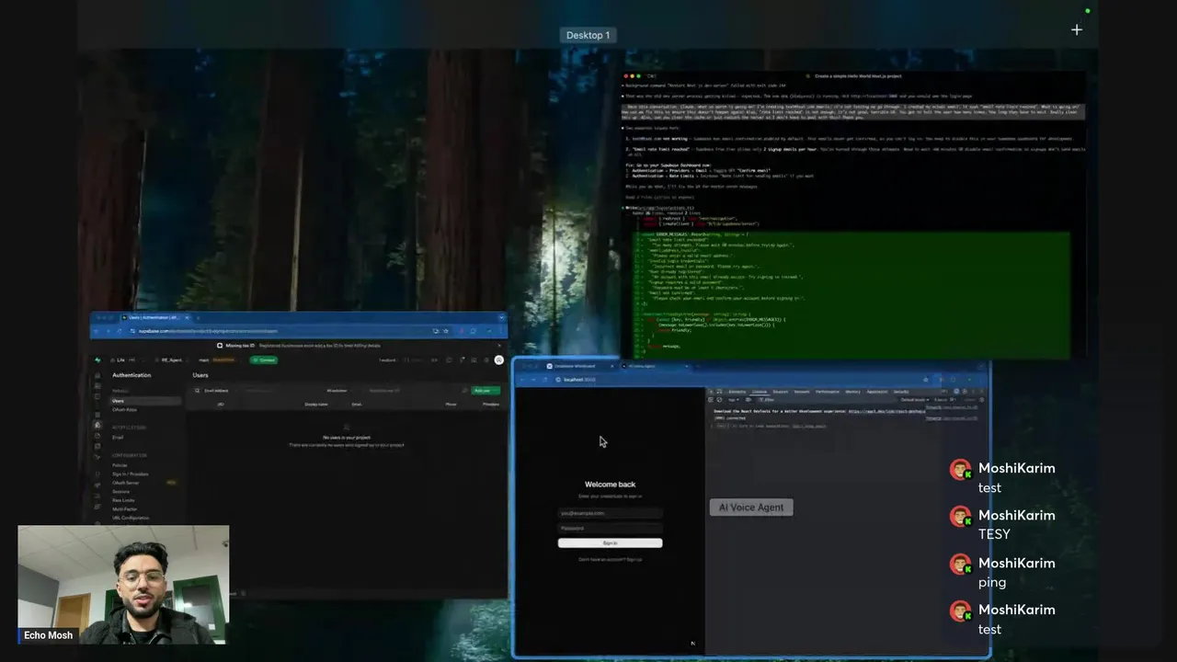Viewport: 1177px width, 662px height.
Task: Open the All columns dropdown
Action: 337,391
